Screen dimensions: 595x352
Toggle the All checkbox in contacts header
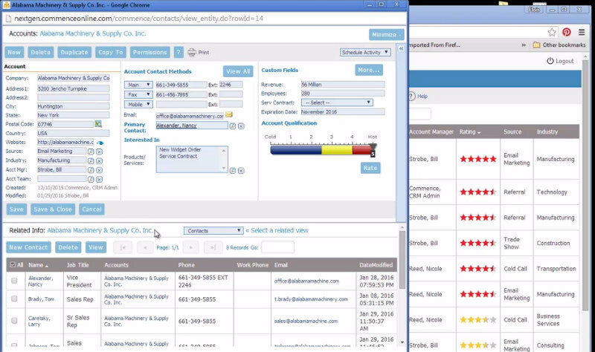coord(12,264)
